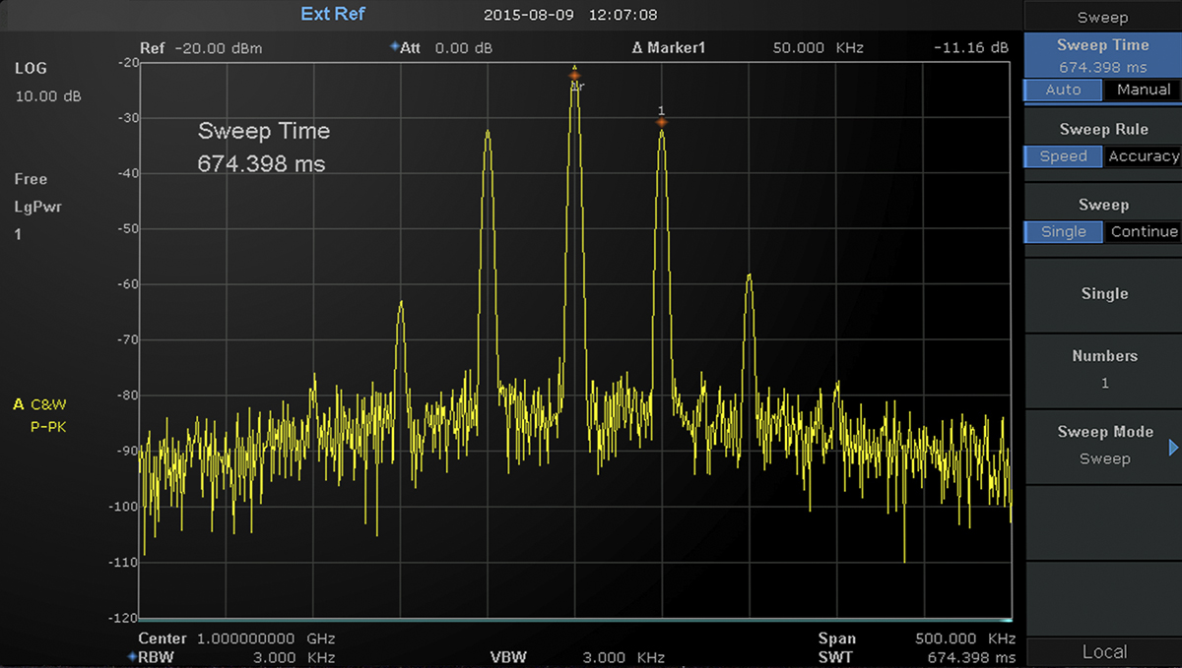Click the Local status bar label
Image resolution: width=1182 pixels, height=668 pixels.
tap(1104, 651)
